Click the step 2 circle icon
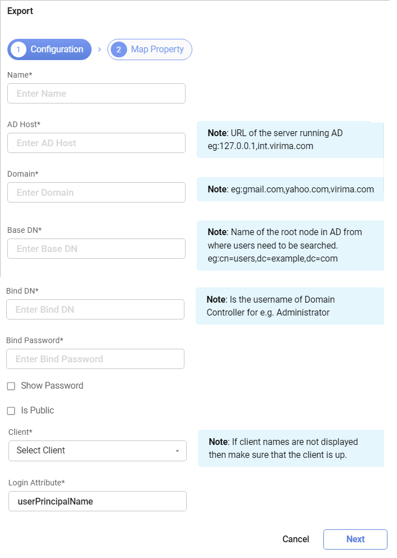The image size is (397, 558). 119,49
